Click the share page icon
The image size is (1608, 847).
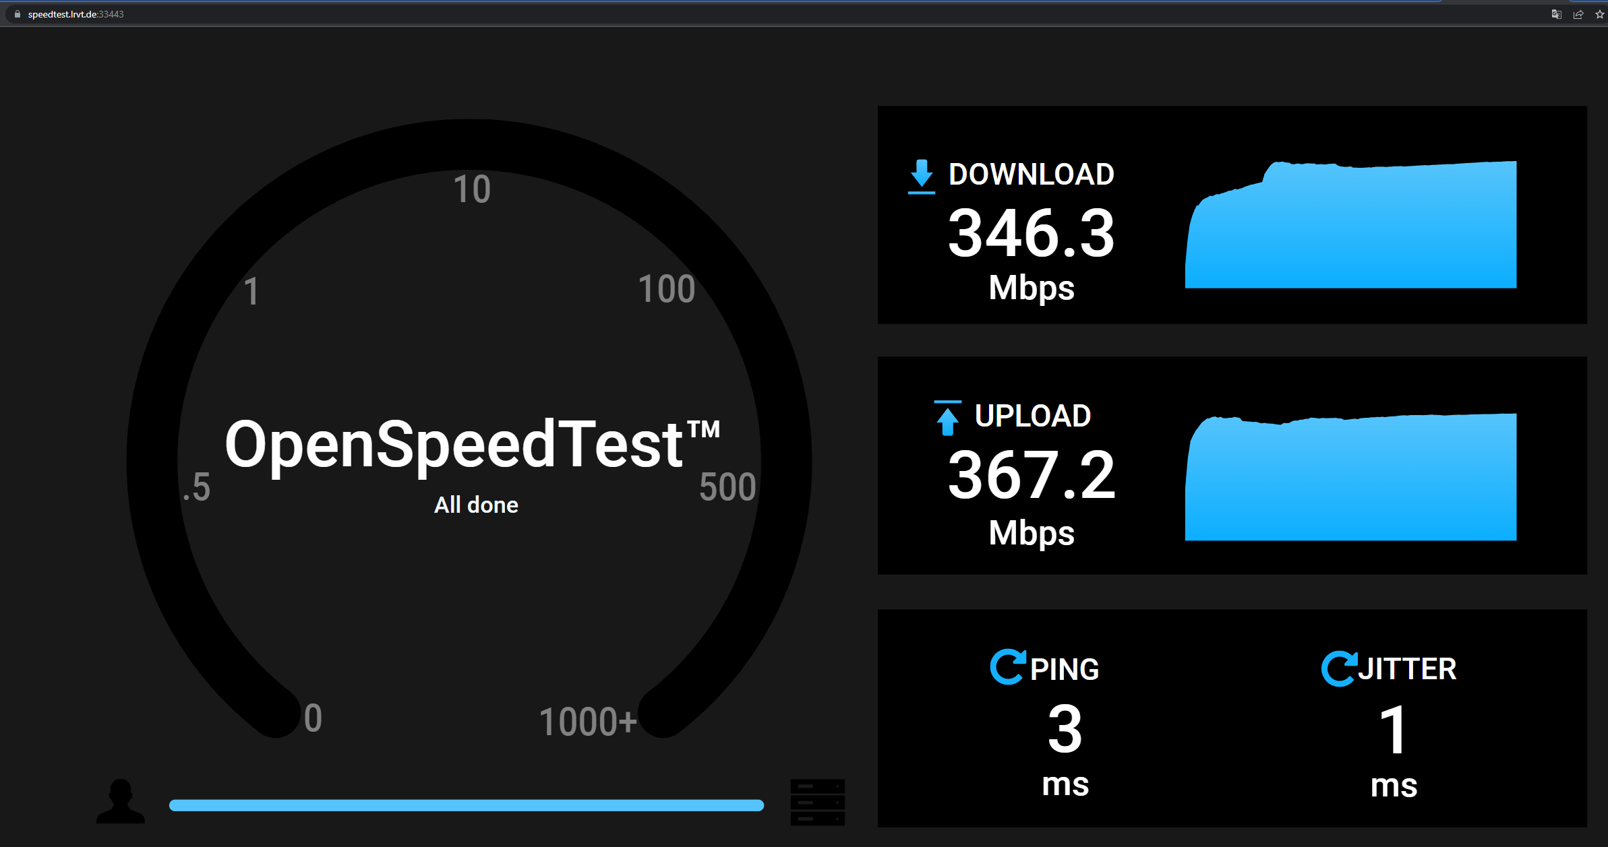click(1578, 14)
